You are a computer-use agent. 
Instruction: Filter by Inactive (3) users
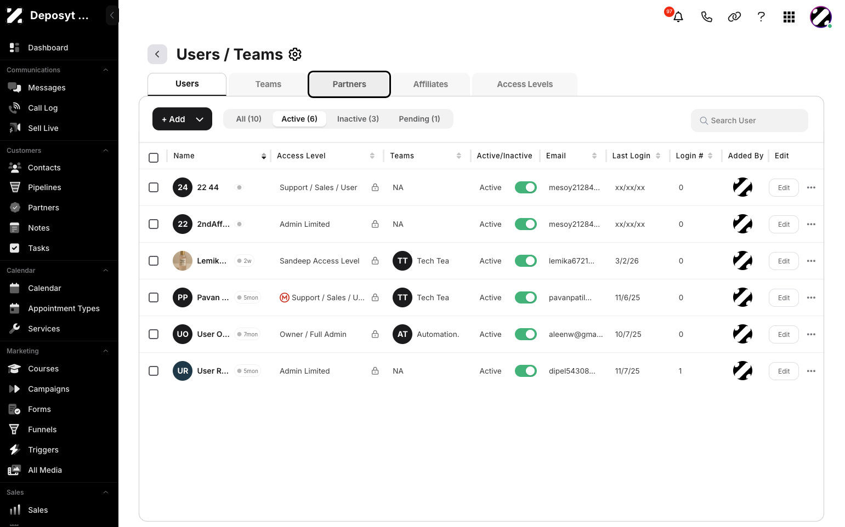click(358, 119)
